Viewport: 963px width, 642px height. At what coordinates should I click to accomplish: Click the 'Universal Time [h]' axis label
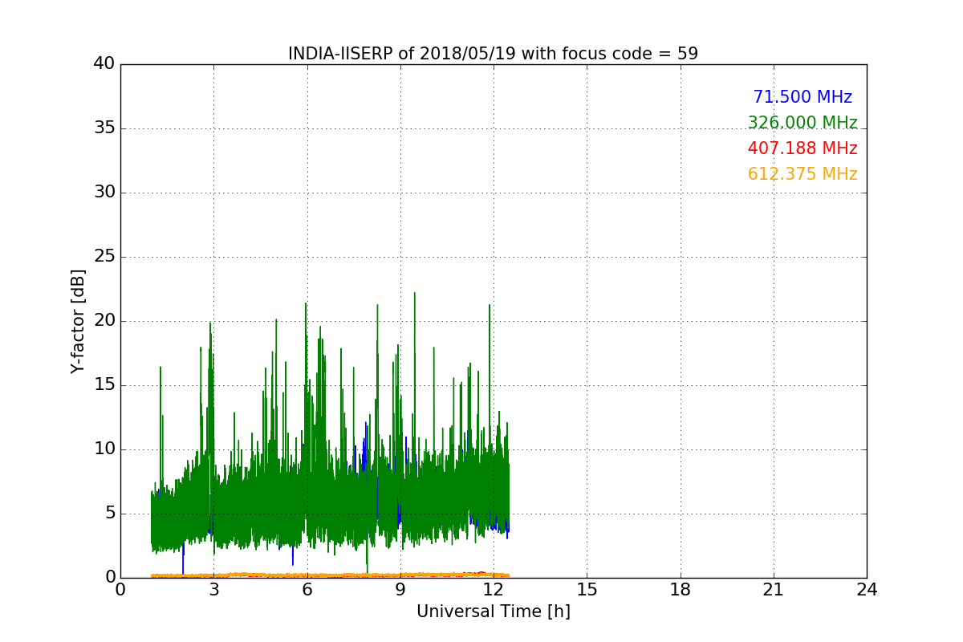494,612
